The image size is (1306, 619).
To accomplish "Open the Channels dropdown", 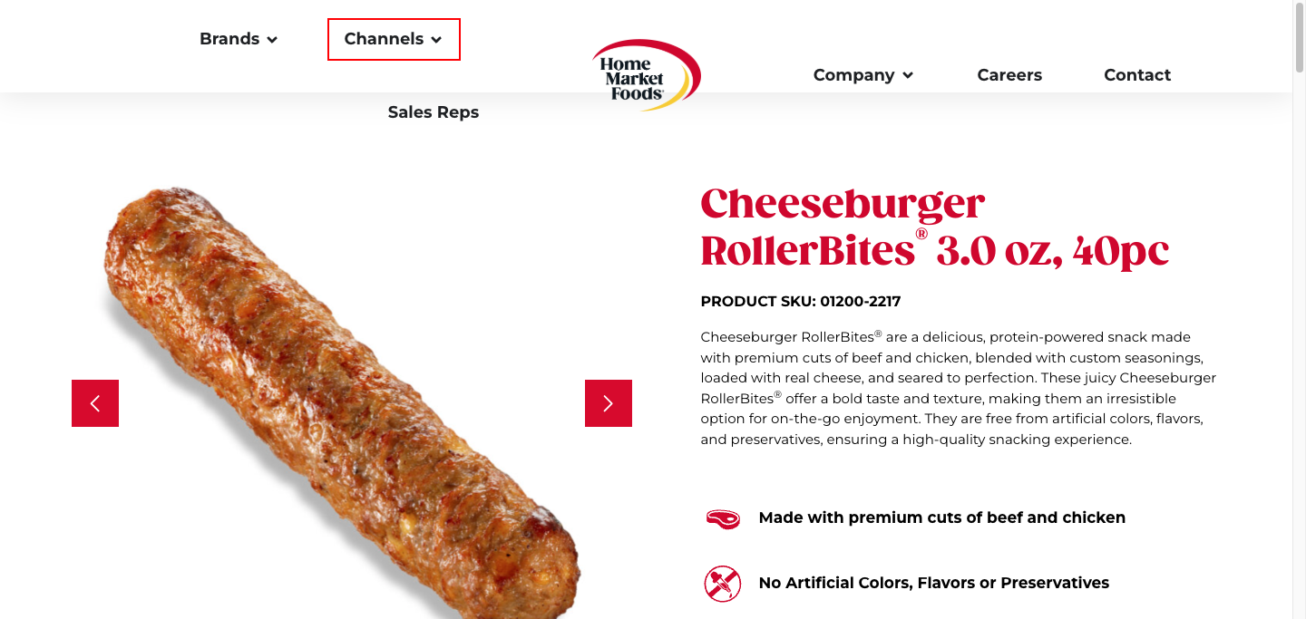I will [394, 39].
